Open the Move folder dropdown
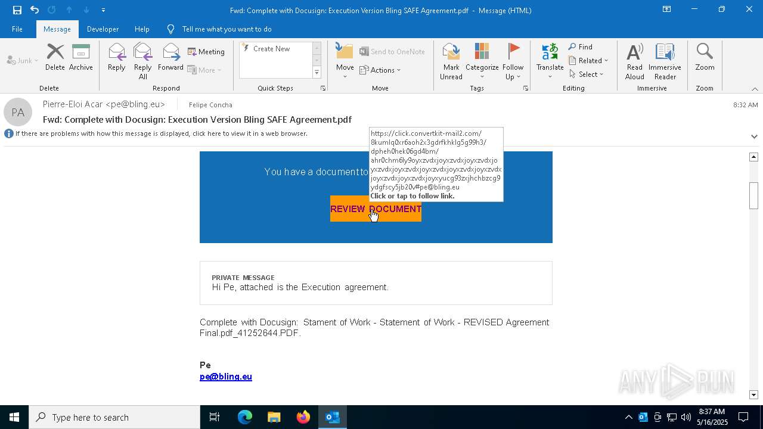Image resolution: width=763 pixels, height=429 pixels. point(345,61)
